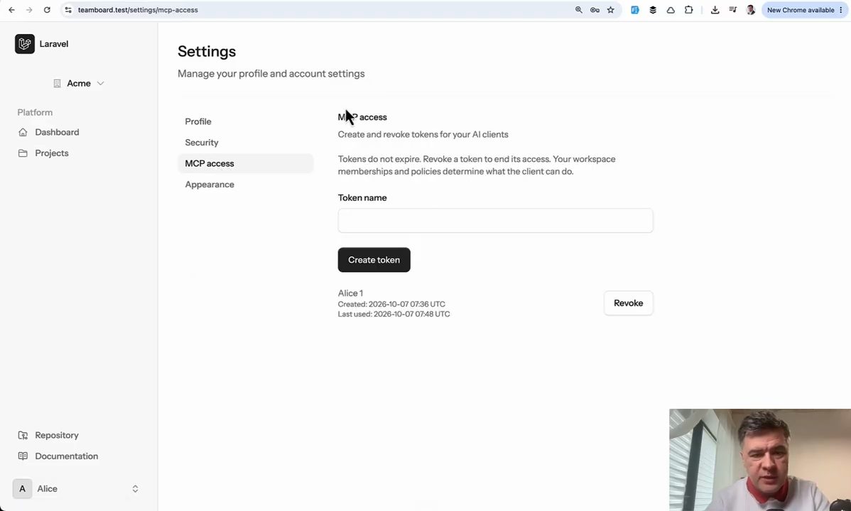Open the Repository link
This screenshot has width=851, height=511.
coord(56,435)
